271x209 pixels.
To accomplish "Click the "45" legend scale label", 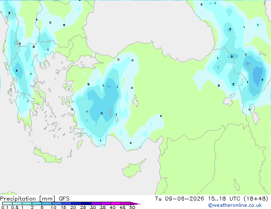I will click(x=122, y=207).
